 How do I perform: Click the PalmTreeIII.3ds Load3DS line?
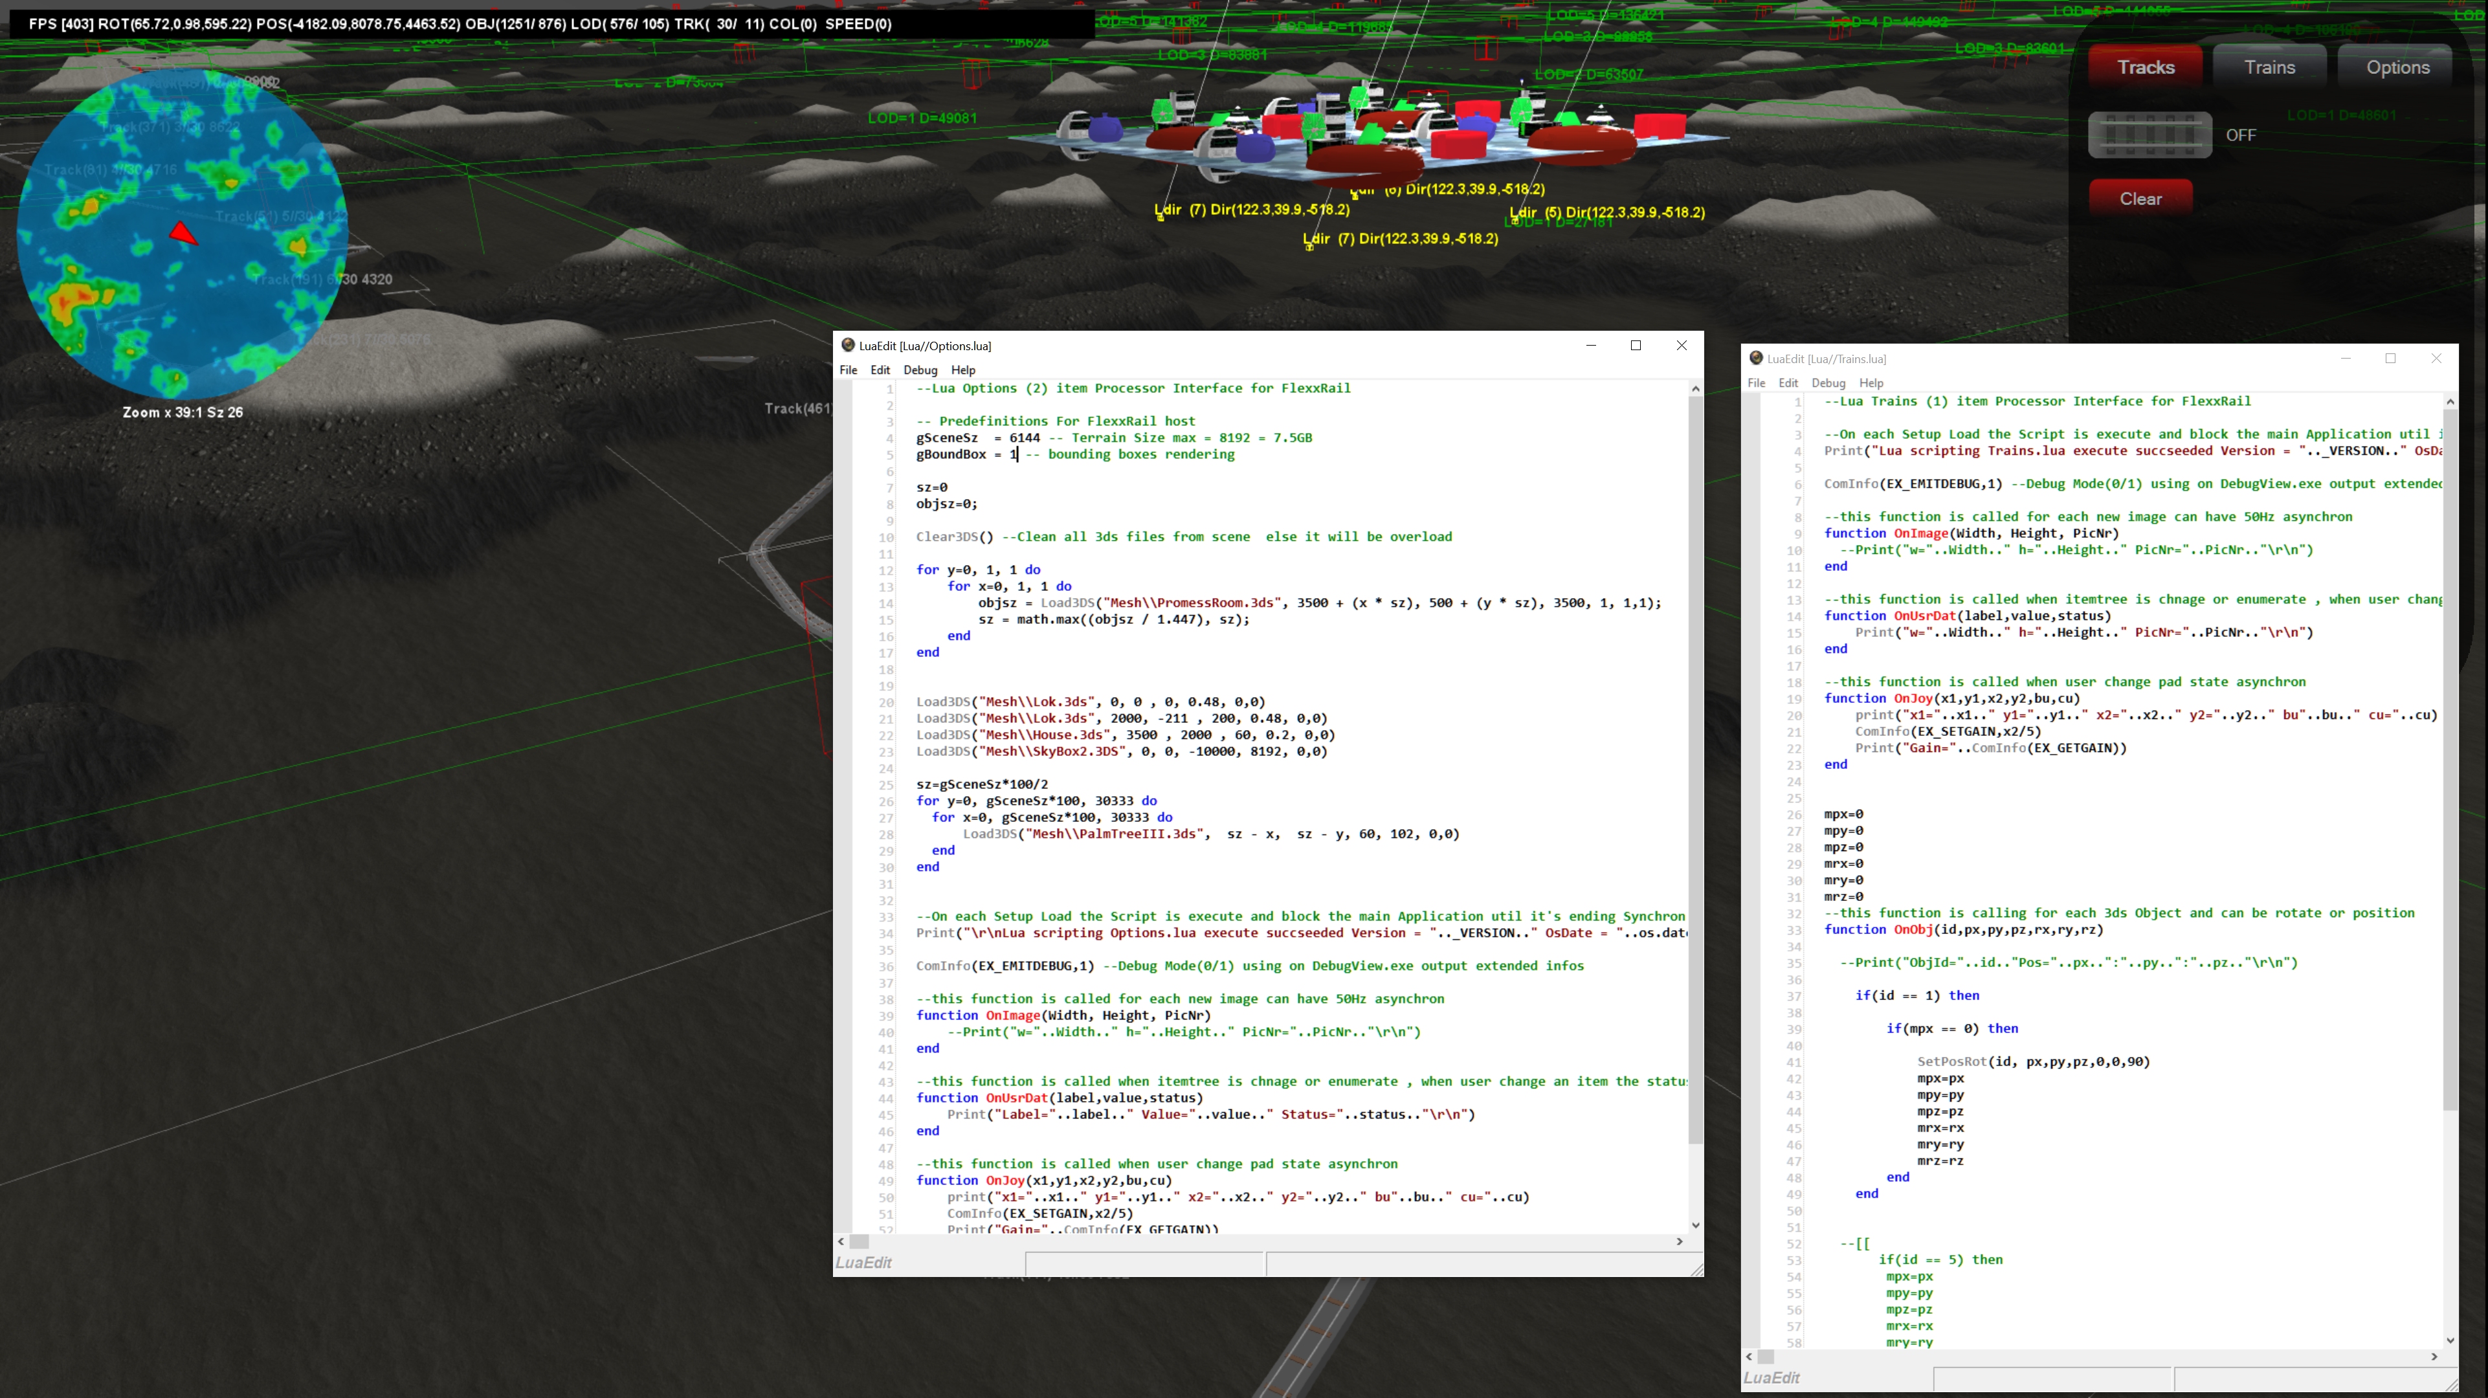[1211, 834]
